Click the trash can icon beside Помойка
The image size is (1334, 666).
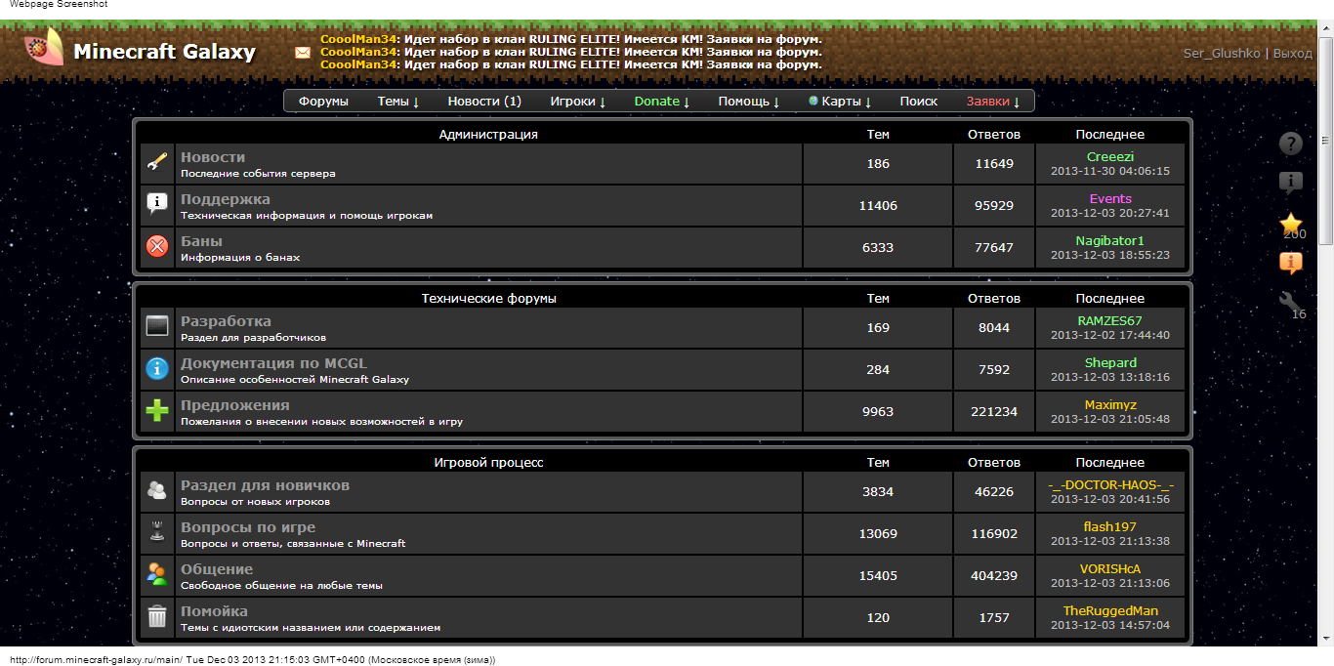tap(157, 616)
